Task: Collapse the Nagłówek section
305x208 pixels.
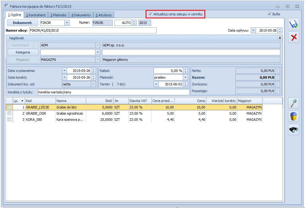Action: [280, 38]
